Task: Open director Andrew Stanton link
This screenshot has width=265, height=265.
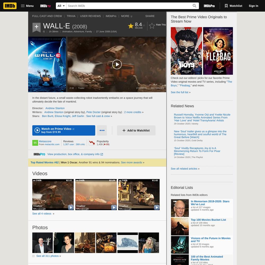Action: click(55, 108)
